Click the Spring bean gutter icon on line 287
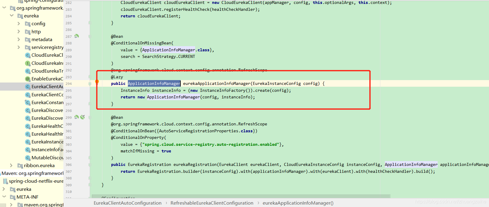Image resolution: width=489 pixels, height=207 pixels. 77,36
